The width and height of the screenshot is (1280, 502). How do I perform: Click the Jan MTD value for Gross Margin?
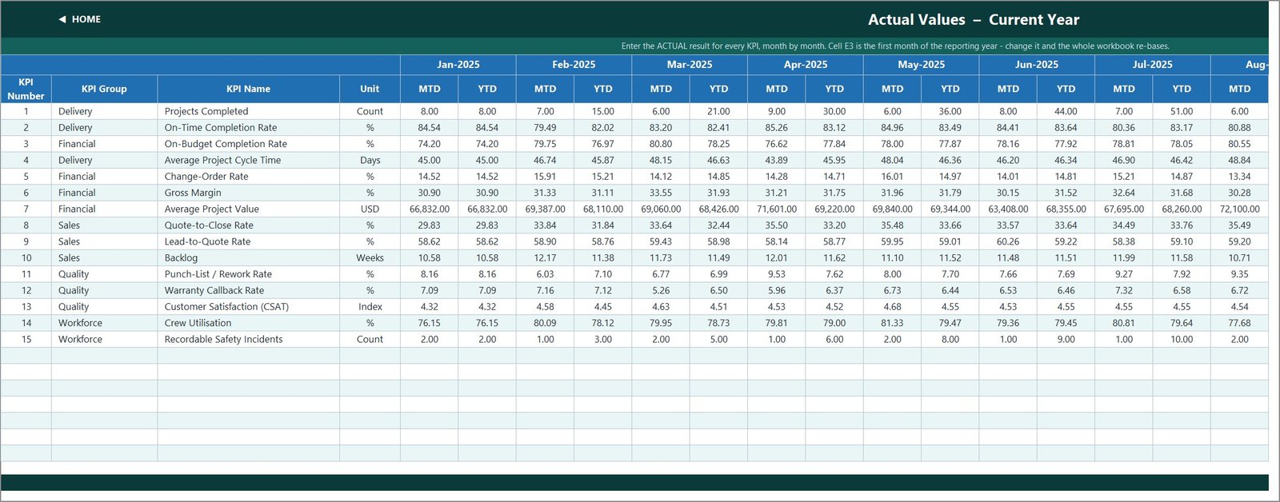[x=430, y=193]
